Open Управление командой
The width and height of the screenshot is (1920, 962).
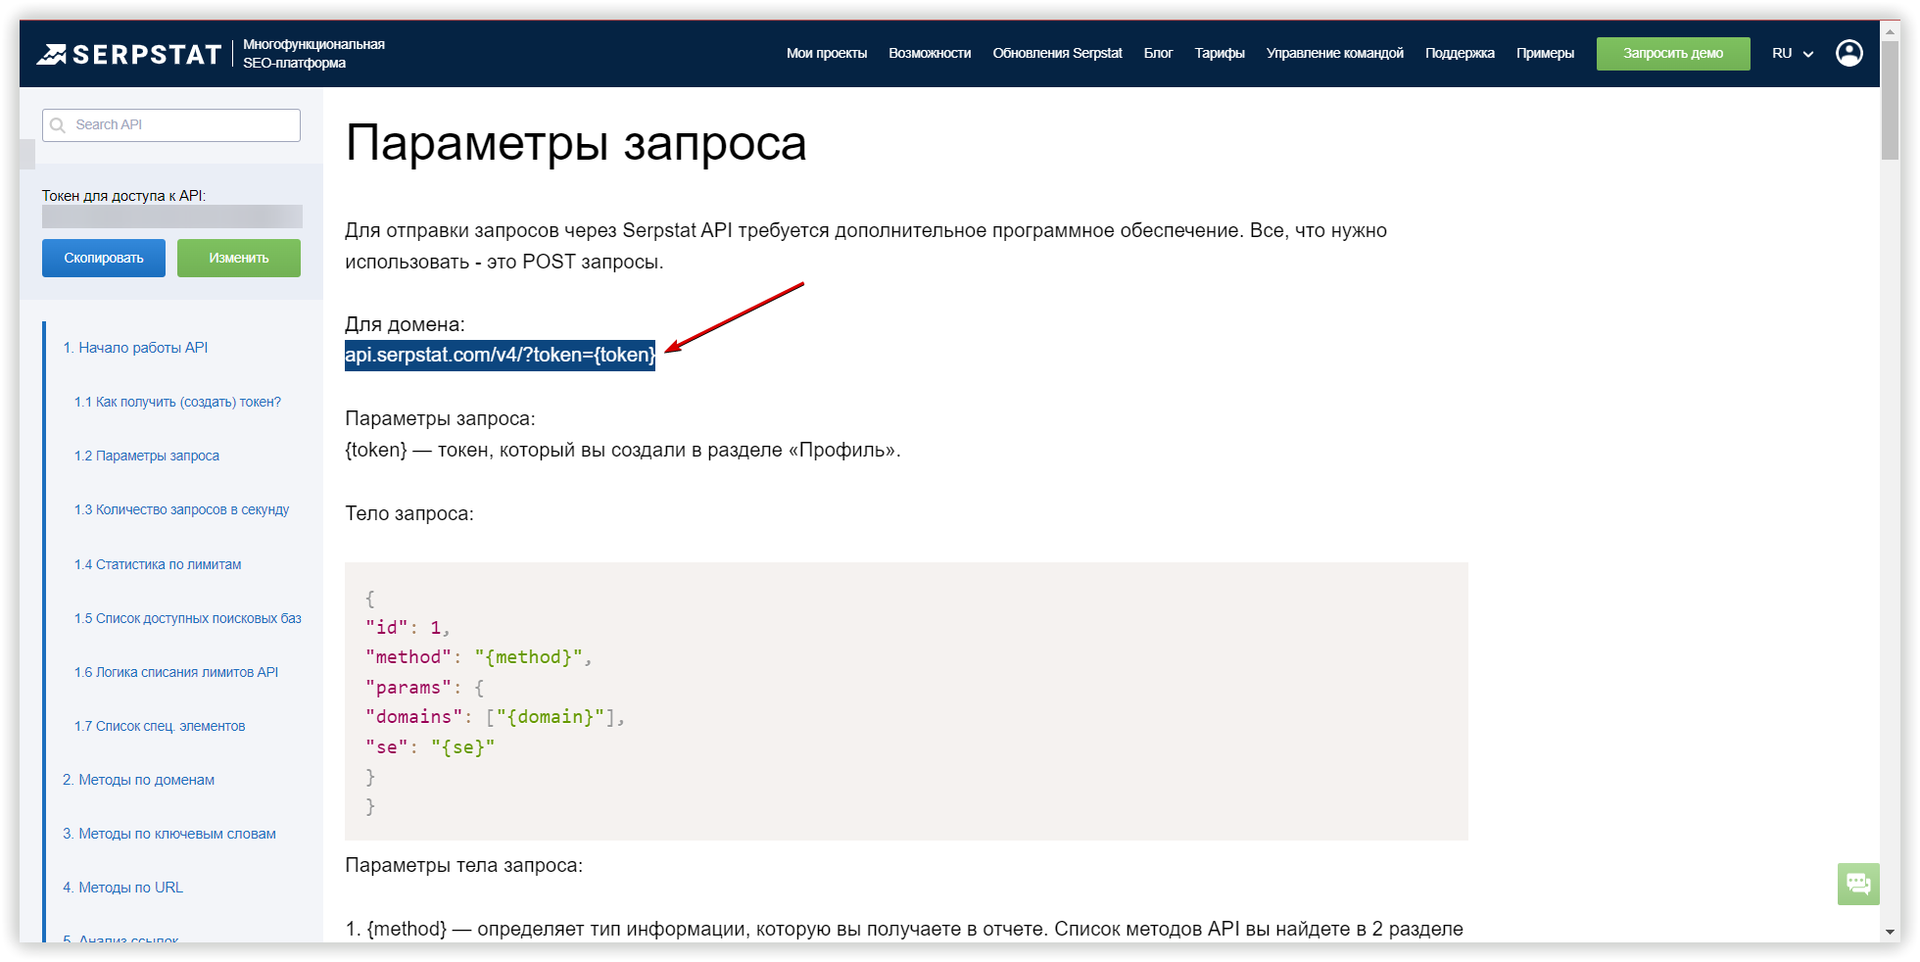point(1334,54)
